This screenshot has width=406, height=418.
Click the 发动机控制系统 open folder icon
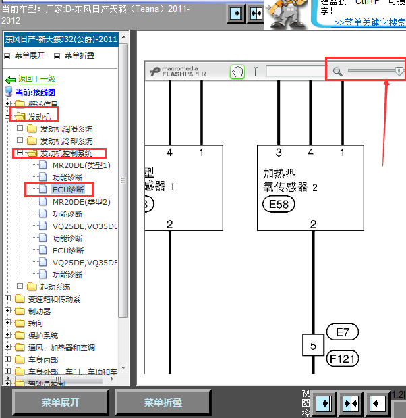click(x=32, y=153)
